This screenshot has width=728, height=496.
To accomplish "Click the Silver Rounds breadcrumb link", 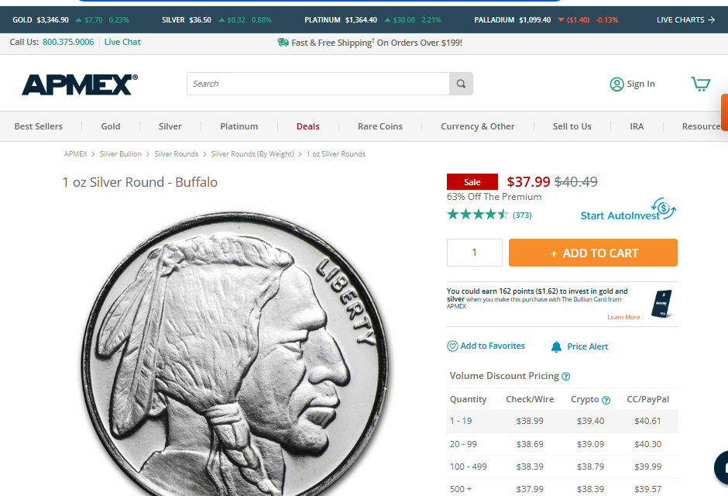I will click(176, 153).
